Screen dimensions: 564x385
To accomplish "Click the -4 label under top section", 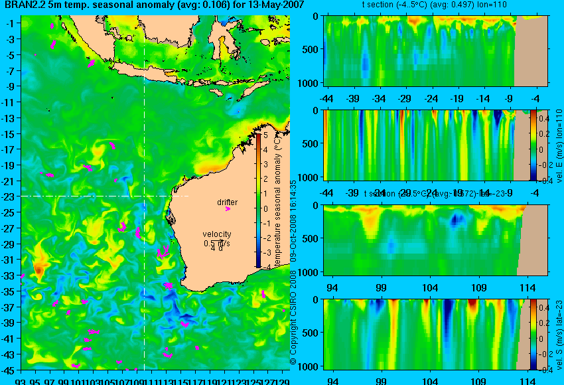I will coord(535,98).
